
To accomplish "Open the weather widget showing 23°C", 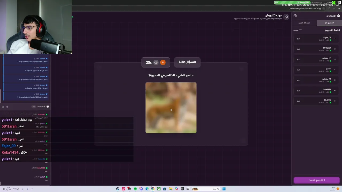I will (x=335, y=189).
